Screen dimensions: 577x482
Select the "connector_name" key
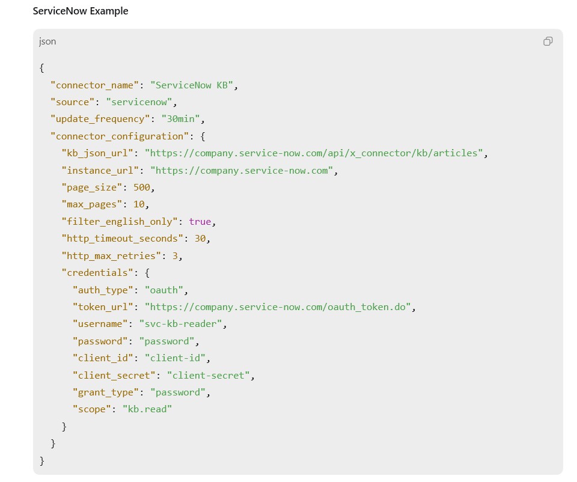(x=94, y=85)
